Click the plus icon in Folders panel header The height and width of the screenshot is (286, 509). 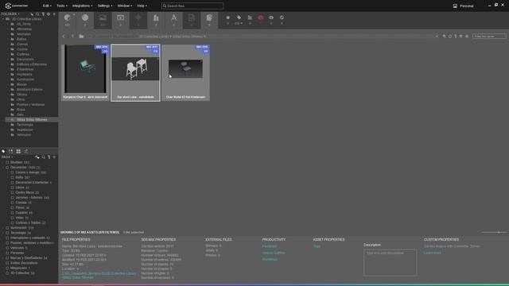point(54,14)
